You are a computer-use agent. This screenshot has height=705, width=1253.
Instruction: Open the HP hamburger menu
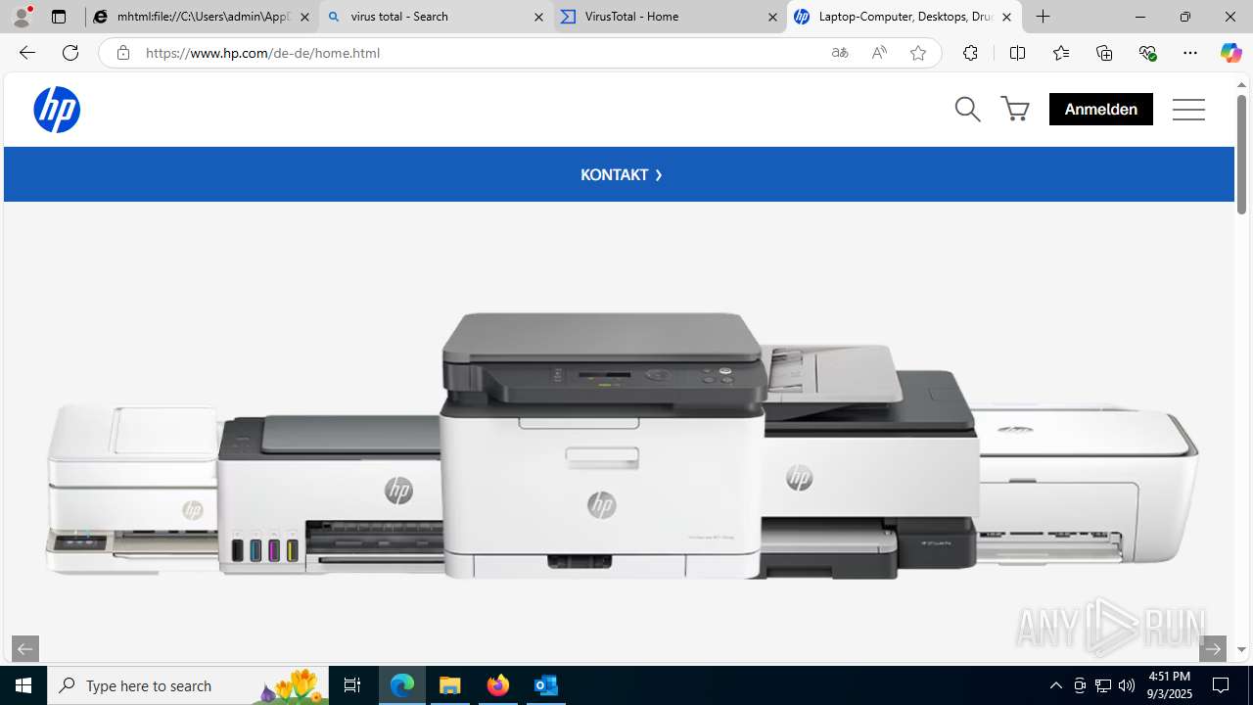(x=1188, y=110)
